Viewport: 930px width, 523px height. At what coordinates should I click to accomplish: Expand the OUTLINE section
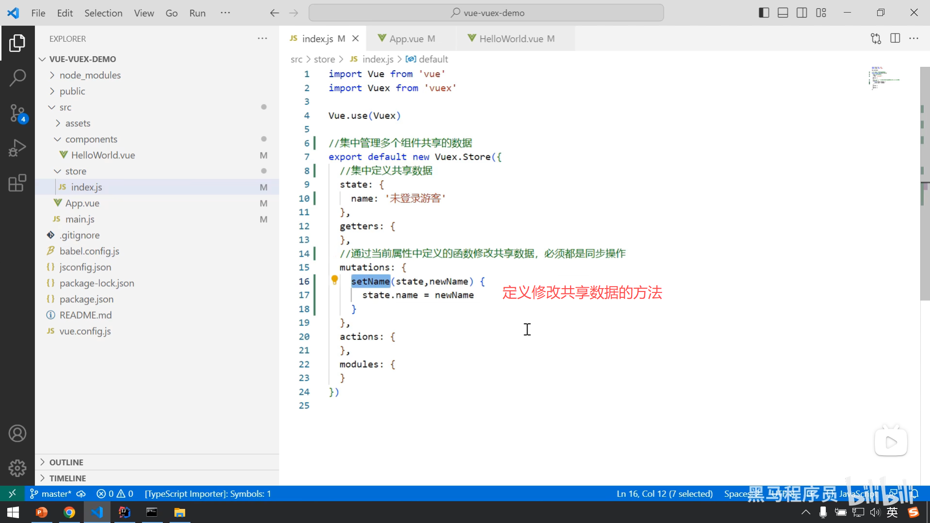[66, 462]
